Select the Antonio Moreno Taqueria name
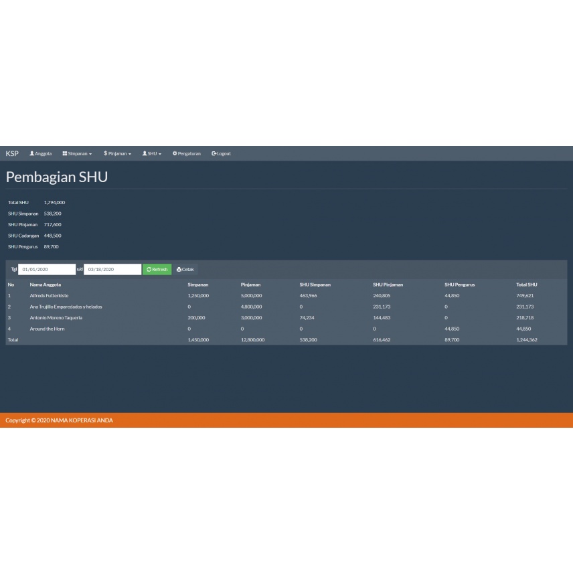This screenshot has width=573, height=573. click(x=56, y=317)
